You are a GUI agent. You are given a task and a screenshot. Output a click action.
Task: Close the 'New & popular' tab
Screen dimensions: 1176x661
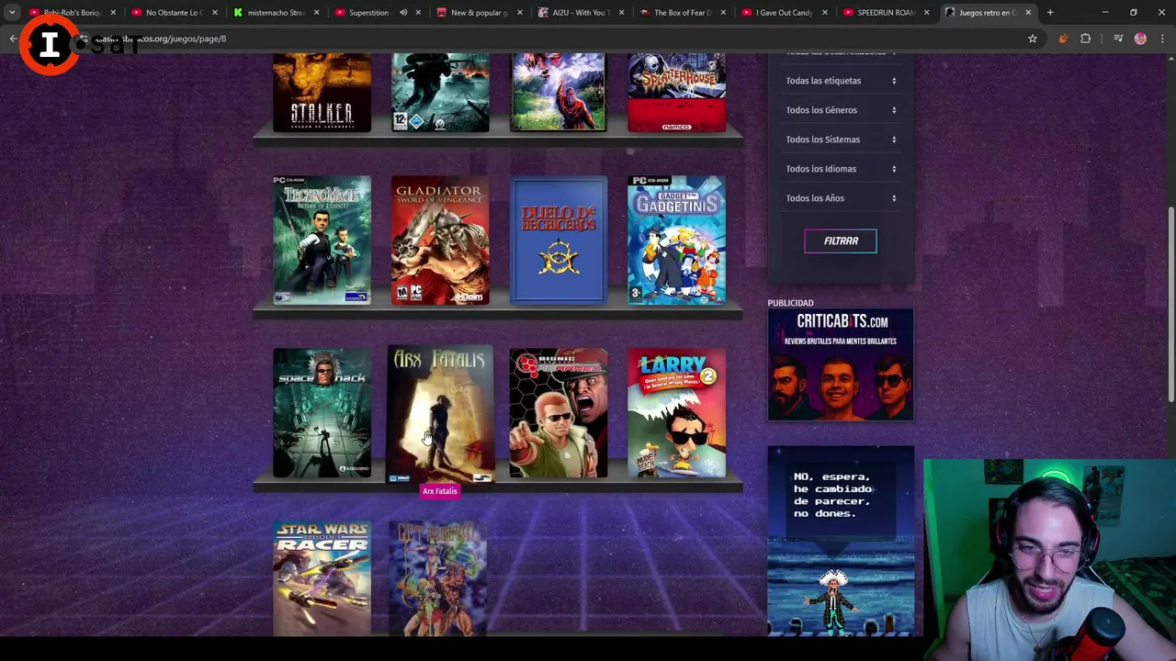[519, 13]
